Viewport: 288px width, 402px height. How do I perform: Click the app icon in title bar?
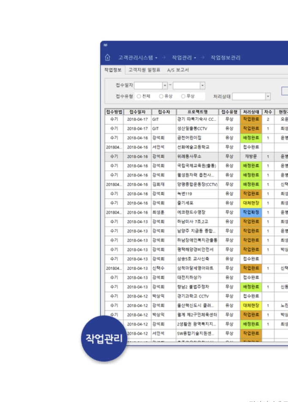coord(106,45)
